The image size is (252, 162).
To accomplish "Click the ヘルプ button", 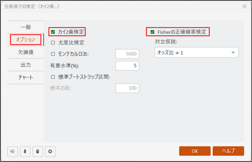I will (x=228, y=151).
